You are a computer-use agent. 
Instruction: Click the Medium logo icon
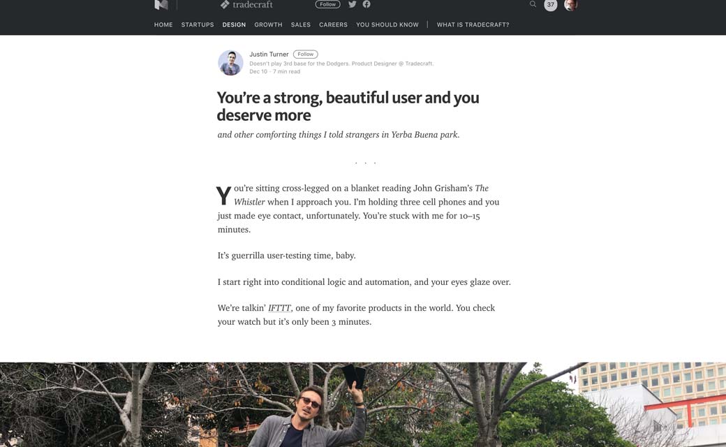161,5
